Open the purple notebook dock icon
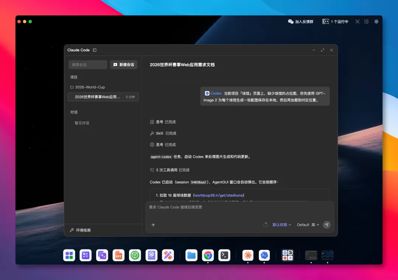This screenshot has width=398, height=280. [151, 255]
